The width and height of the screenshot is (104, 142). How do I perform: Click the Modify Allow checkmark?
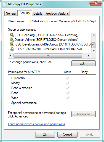[68, 83]
